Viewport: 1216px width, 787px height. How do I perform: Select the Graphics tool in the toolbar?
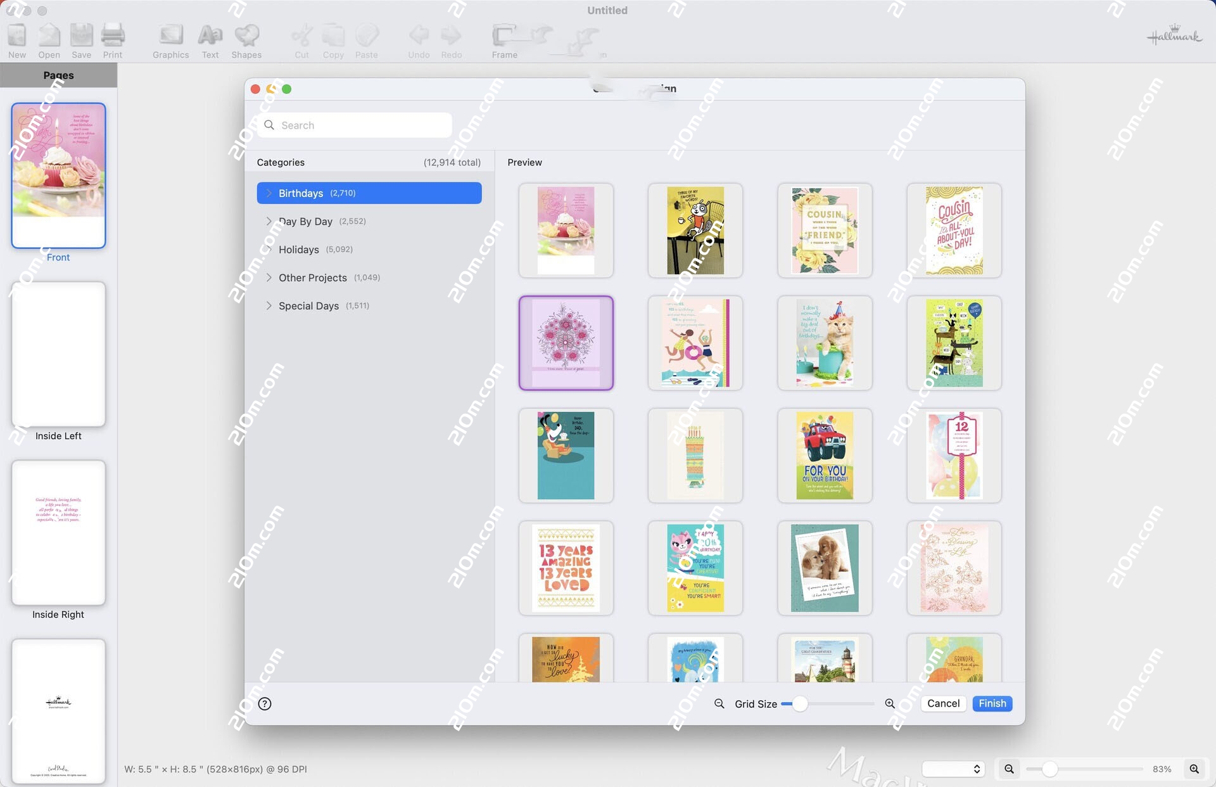[x=170, y=38]
